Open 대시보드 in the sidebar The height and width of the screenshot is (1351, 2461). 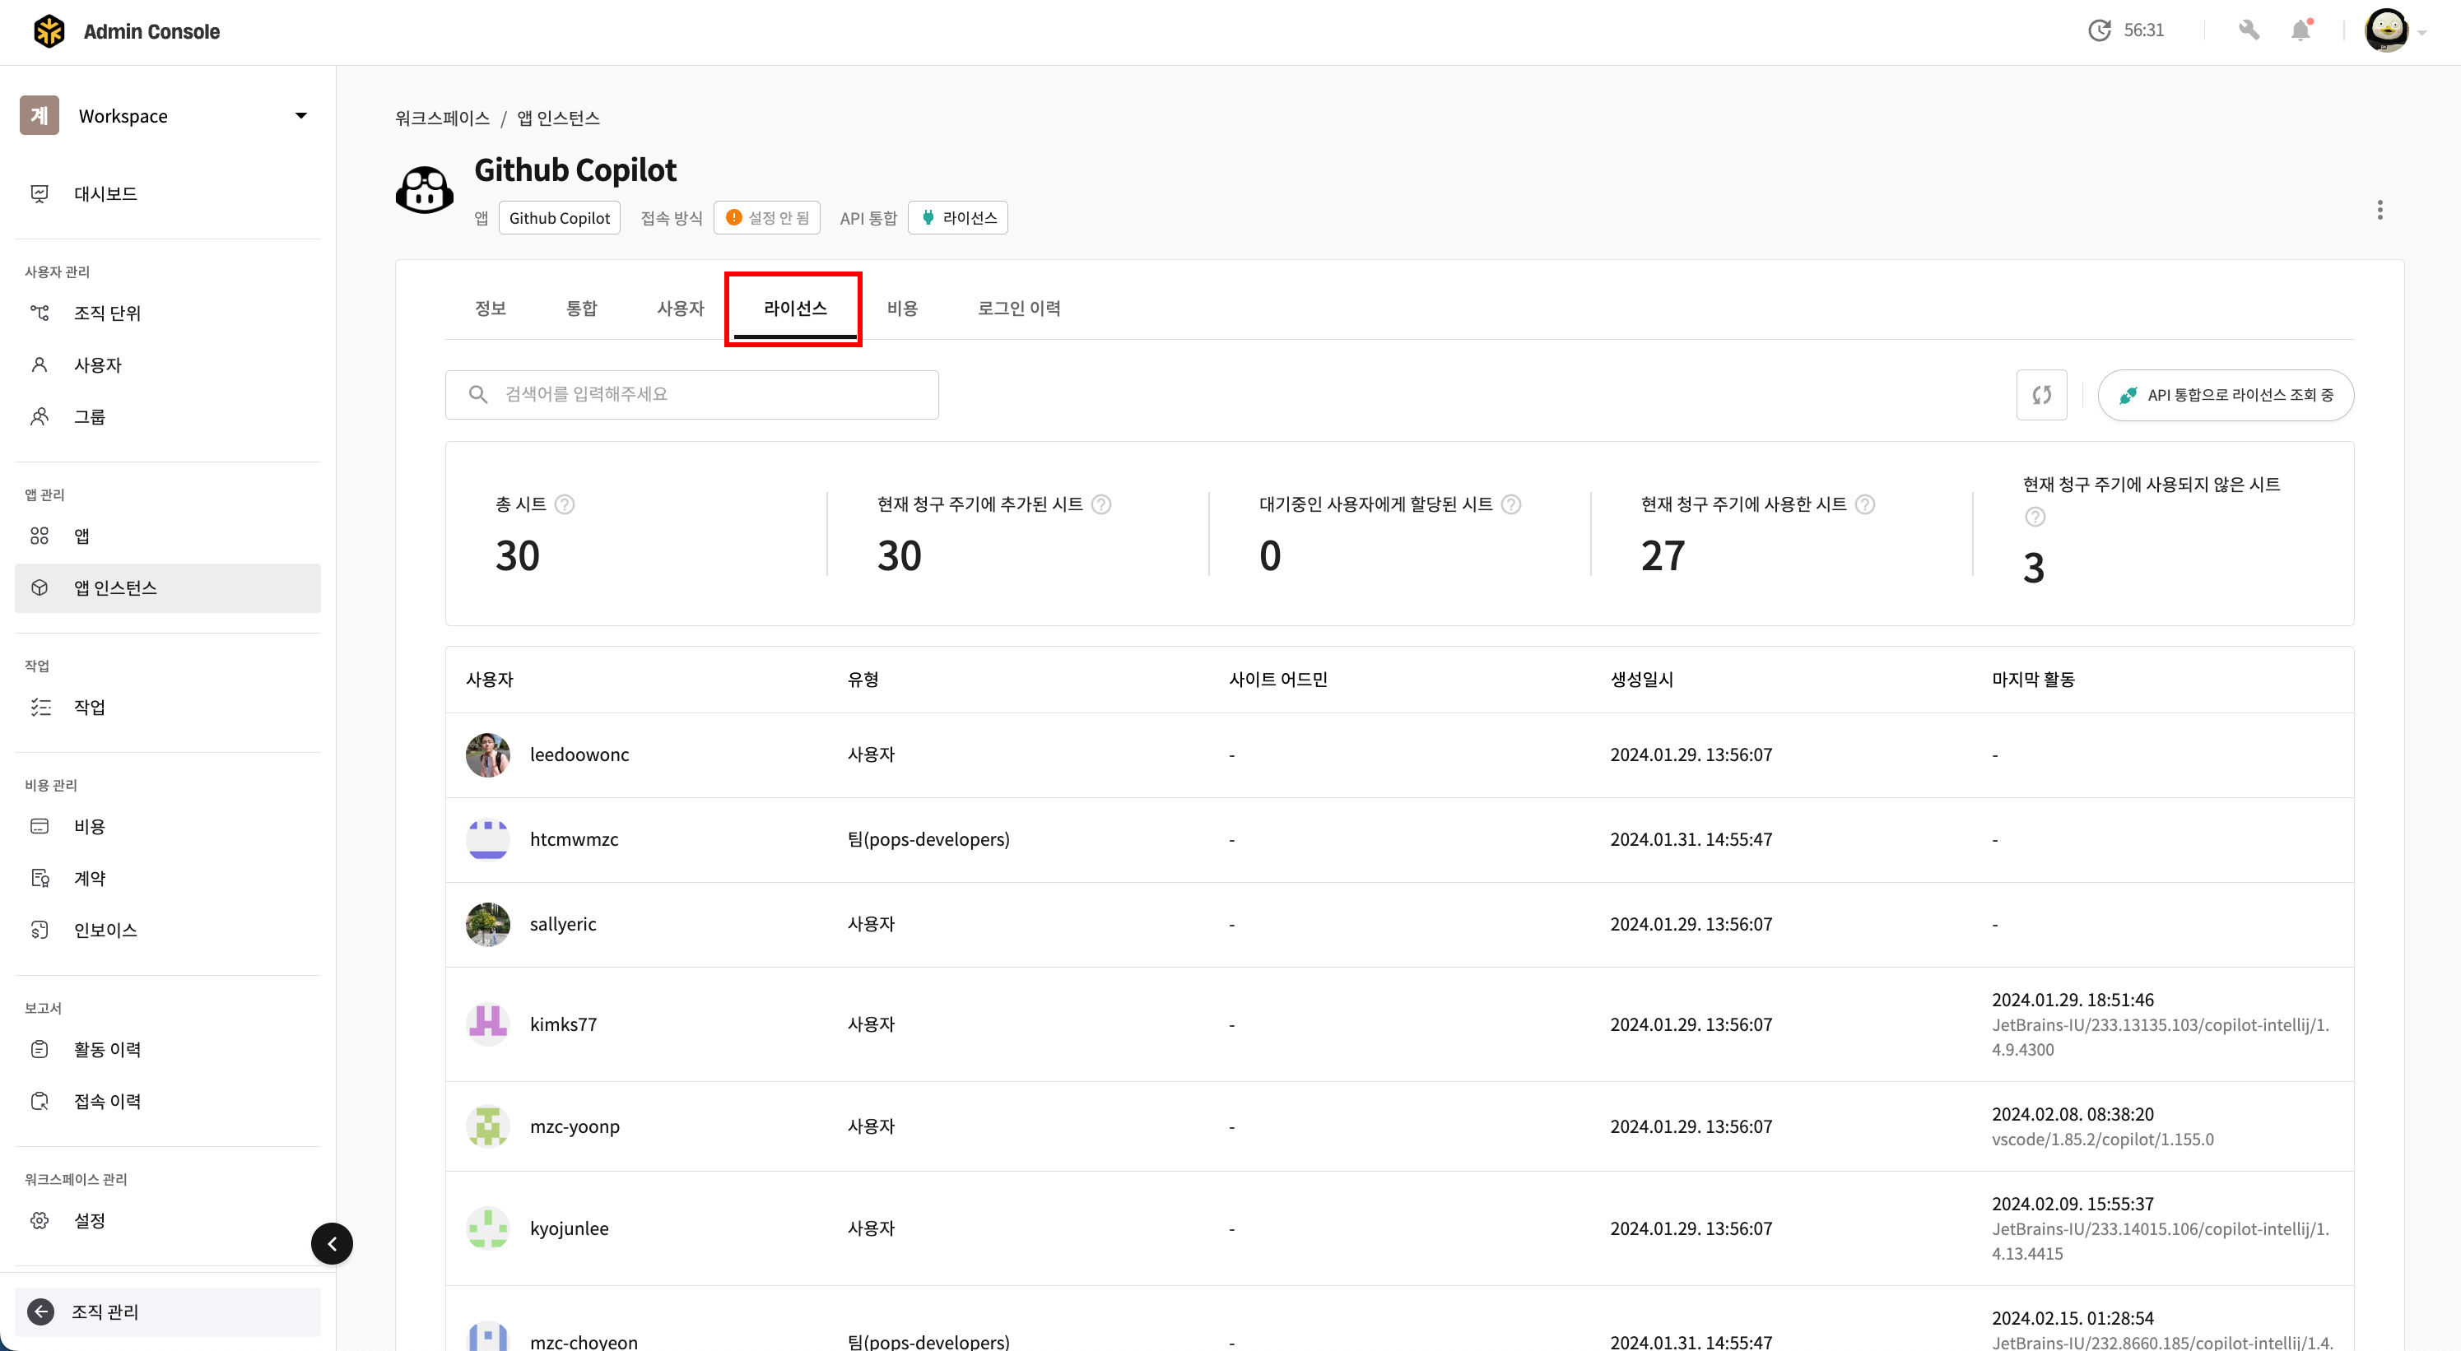167,194
